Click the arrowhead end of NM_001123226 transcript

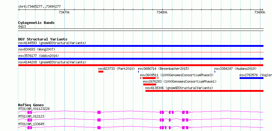190,112
